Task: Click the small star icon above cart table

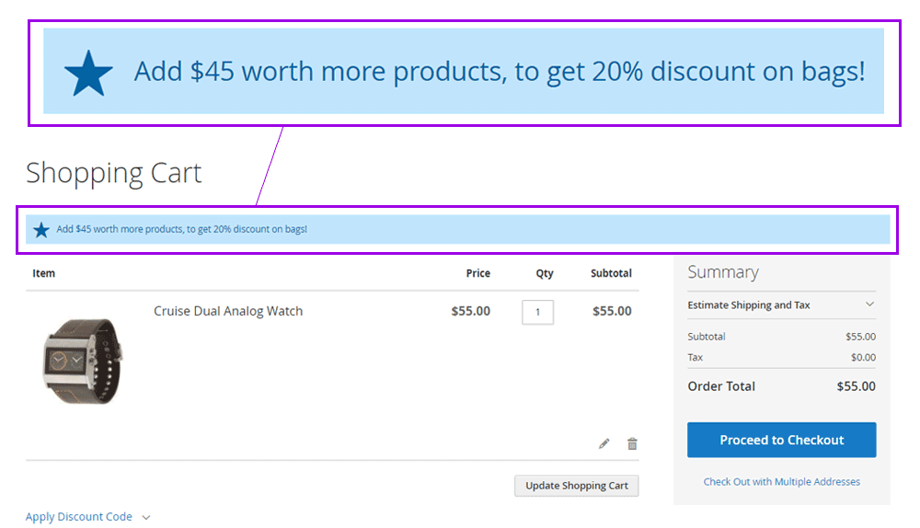Action: pyautogui.click(x=41, y=229)
